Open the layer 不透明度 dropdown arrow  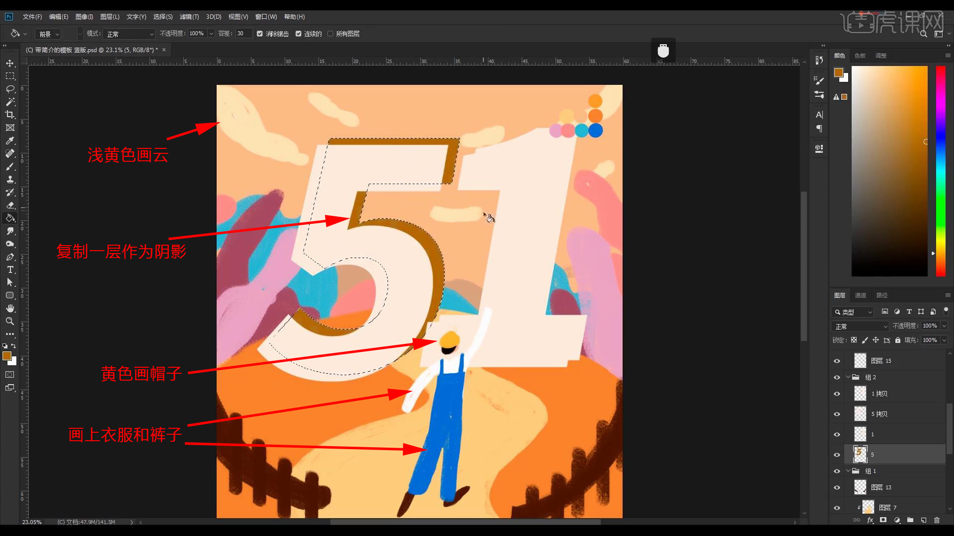[x=944, y=326]
